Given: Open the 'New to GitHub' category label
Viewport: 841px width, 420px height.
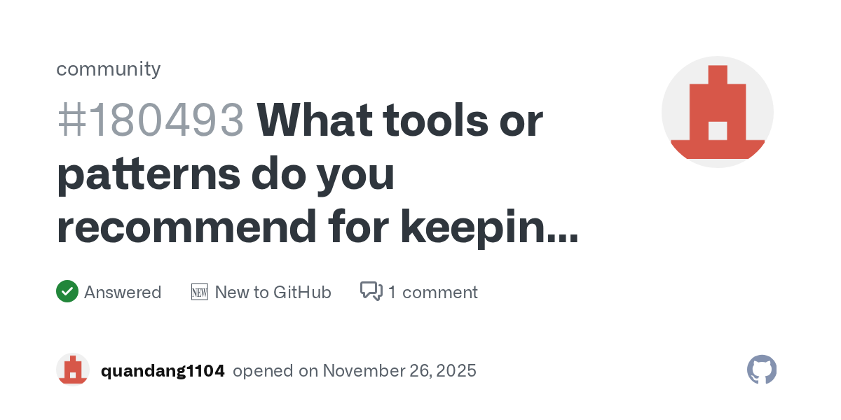Looking at the screenshot, I should click(273, 292).
